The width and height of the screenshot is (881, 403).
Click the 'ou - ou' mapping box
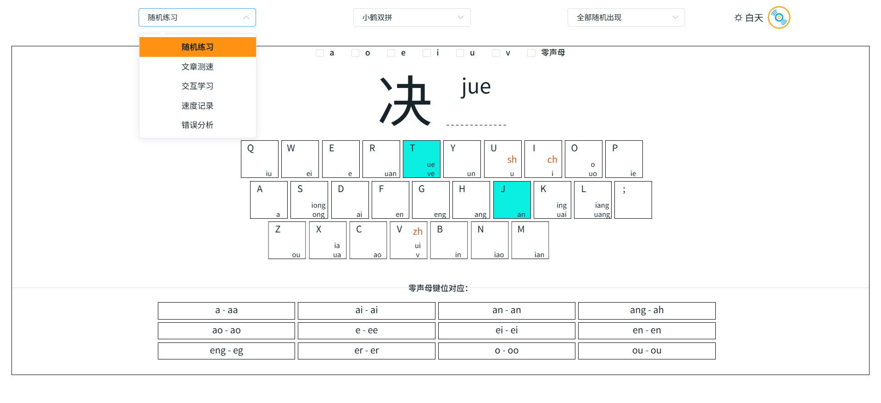pos(647,351)
